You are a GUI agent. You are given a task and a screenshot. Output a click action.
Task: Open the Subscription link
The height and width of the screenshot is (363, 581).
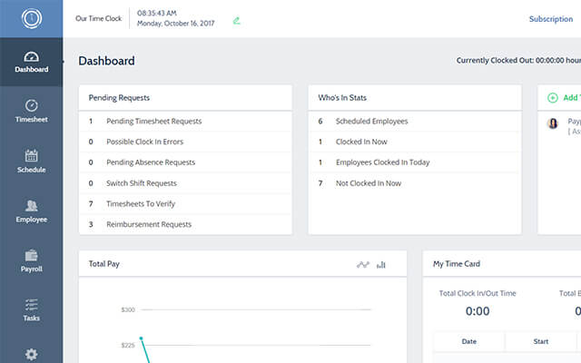550,19
